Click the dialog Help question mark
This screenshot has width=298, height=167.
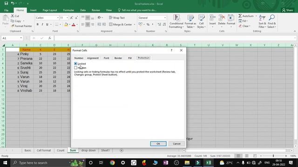coord(171,51)
